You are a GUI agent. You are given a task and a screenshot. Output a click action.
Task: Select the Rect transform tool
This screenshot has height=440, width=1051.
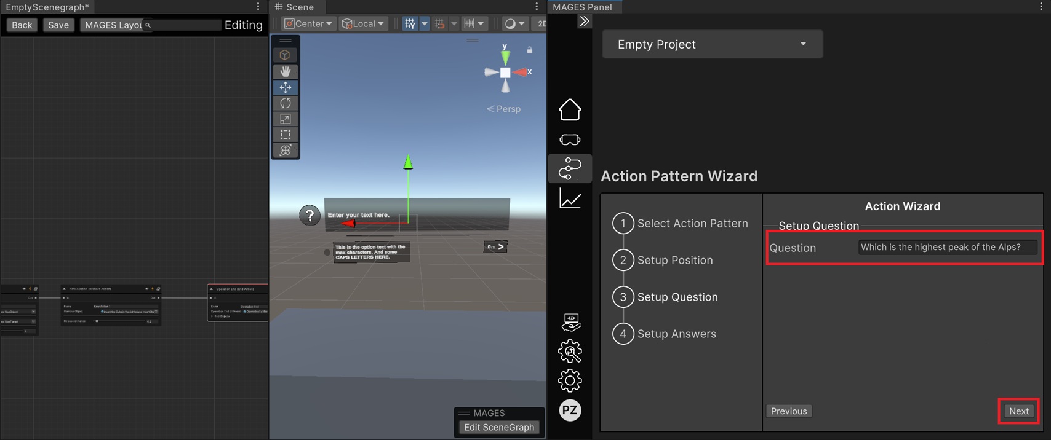[x=286, y=135]
